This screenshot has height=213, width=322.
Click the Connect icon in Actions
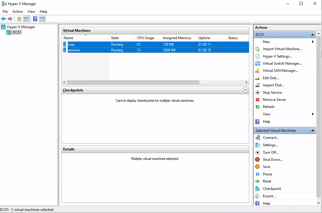pyautogui.click(x=258, y=138)
